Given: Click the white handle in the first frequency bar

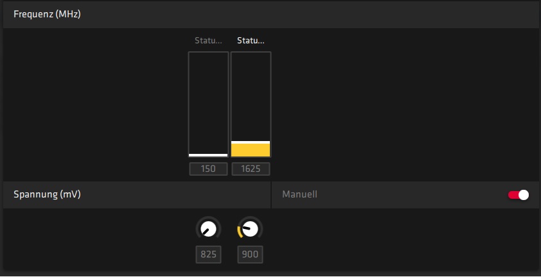Looking at the screenshot, I should pos(208,155).
